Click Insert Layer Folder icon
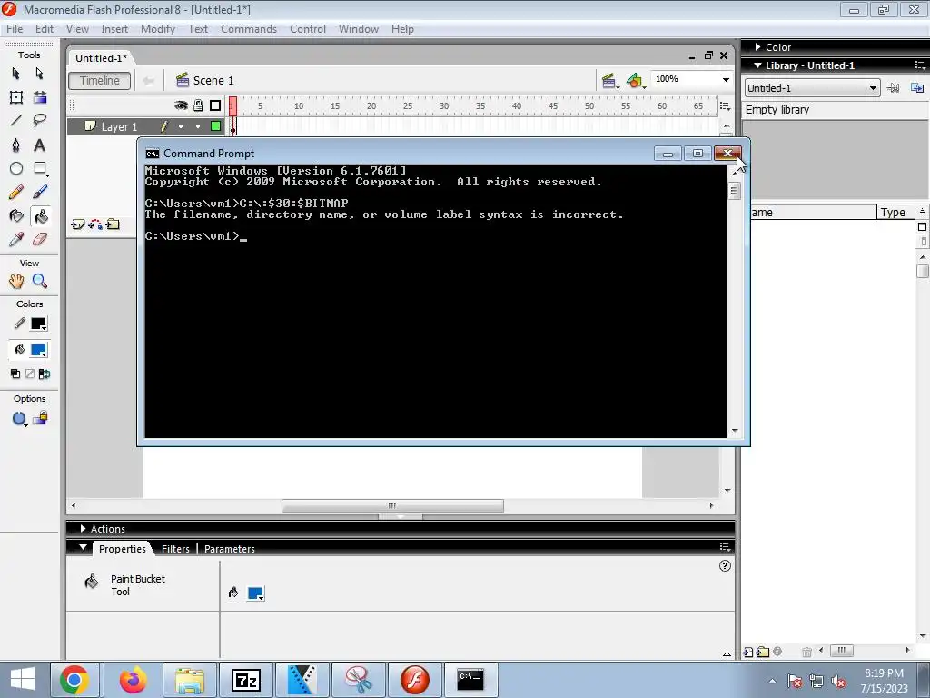The width and height of the screenshot is (930, 698). tap(113, 224)
